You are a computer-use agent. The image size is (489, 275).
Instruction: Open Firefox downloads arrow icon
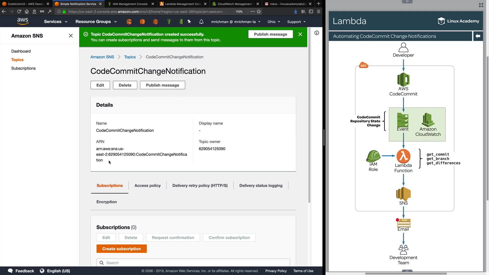coord(295,11)
